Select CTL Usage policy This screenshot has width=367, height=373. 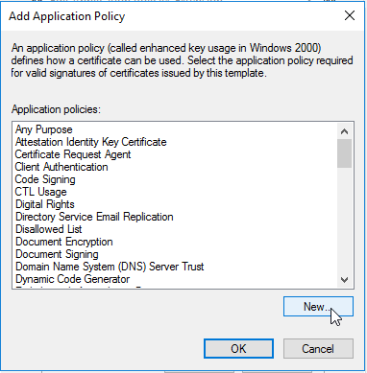point(41,192)
